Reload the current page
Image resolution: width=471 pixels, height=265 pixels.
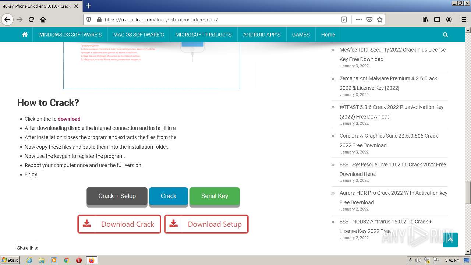[x=31, y=20]
